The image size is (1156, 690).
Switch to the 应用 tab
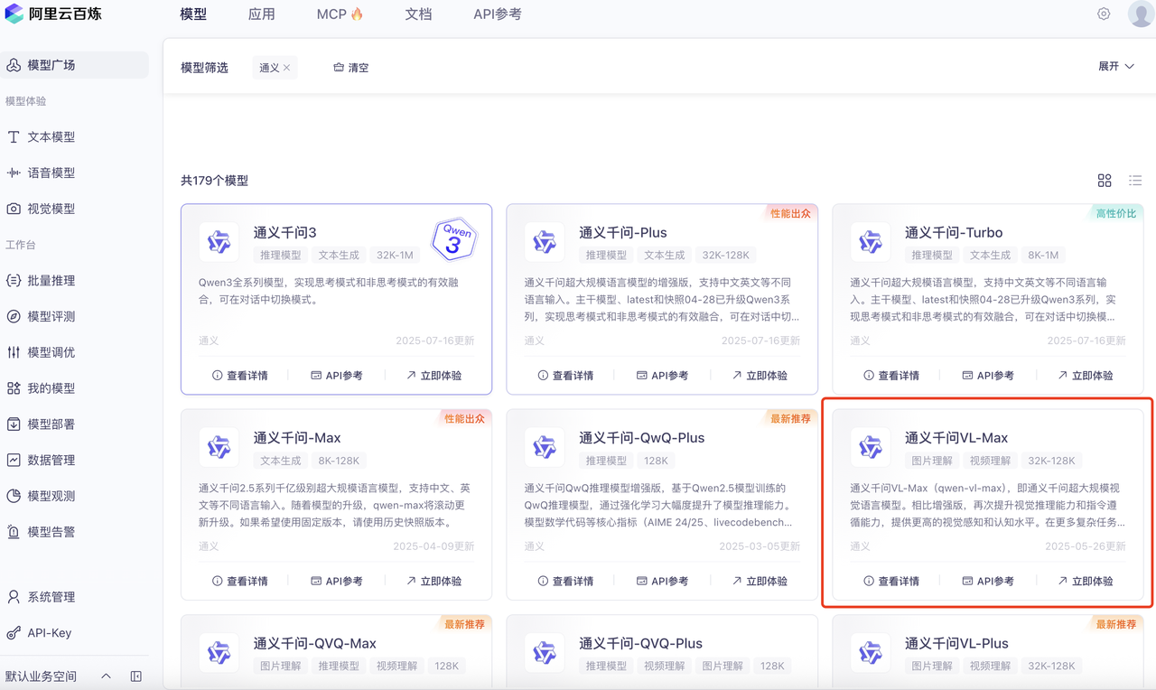(261, 14)
